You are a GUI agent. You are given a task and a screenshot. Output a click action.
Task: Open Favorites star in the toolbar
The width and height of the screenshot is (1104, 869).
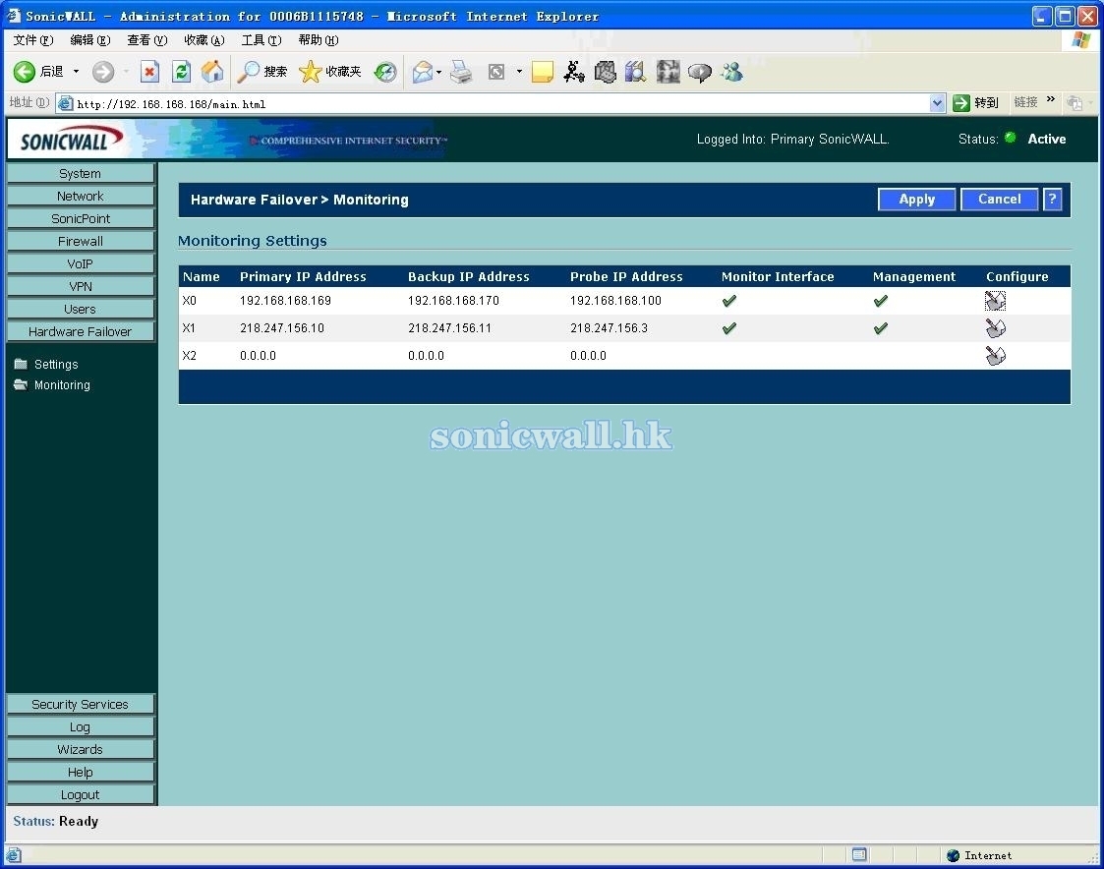[x=310, y=71]
